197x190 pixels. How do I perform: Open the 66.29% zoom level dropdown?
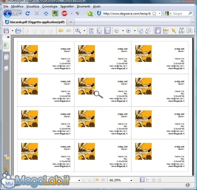[131, 180]
